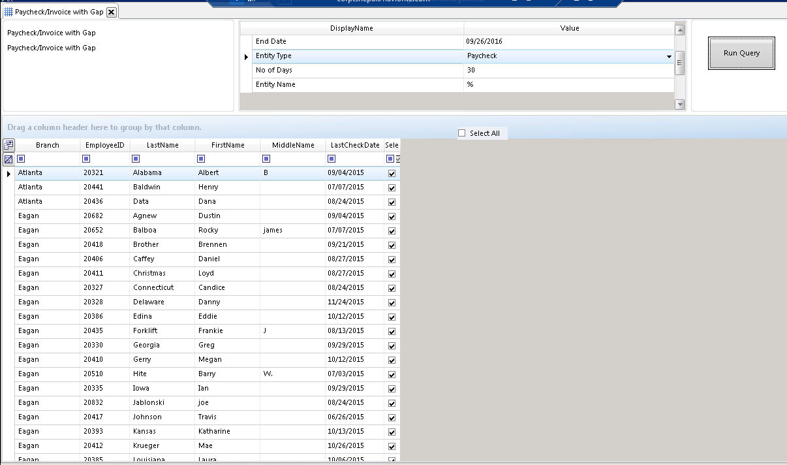Open the Select column filter operator icon

(390, 159)
